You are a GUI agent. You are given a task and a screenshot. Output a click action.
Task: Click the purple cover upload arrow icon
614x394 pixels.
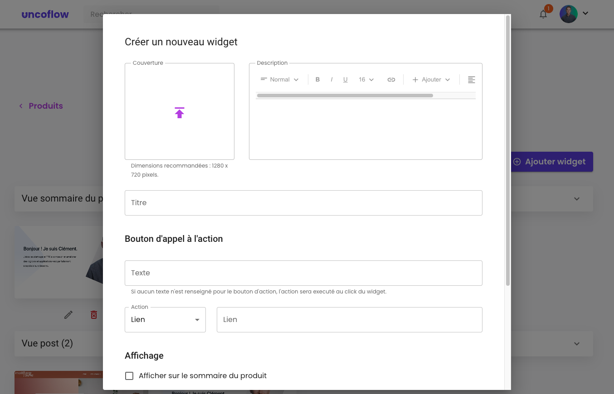180,113
